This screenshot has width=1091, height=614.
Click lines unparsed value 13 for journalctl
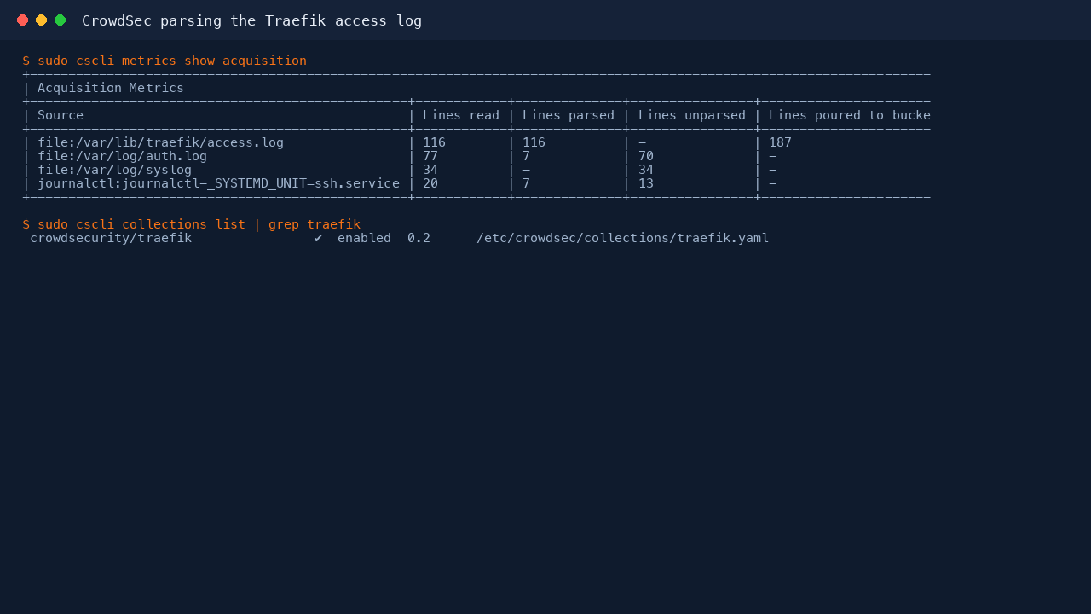tap(646, 183)
